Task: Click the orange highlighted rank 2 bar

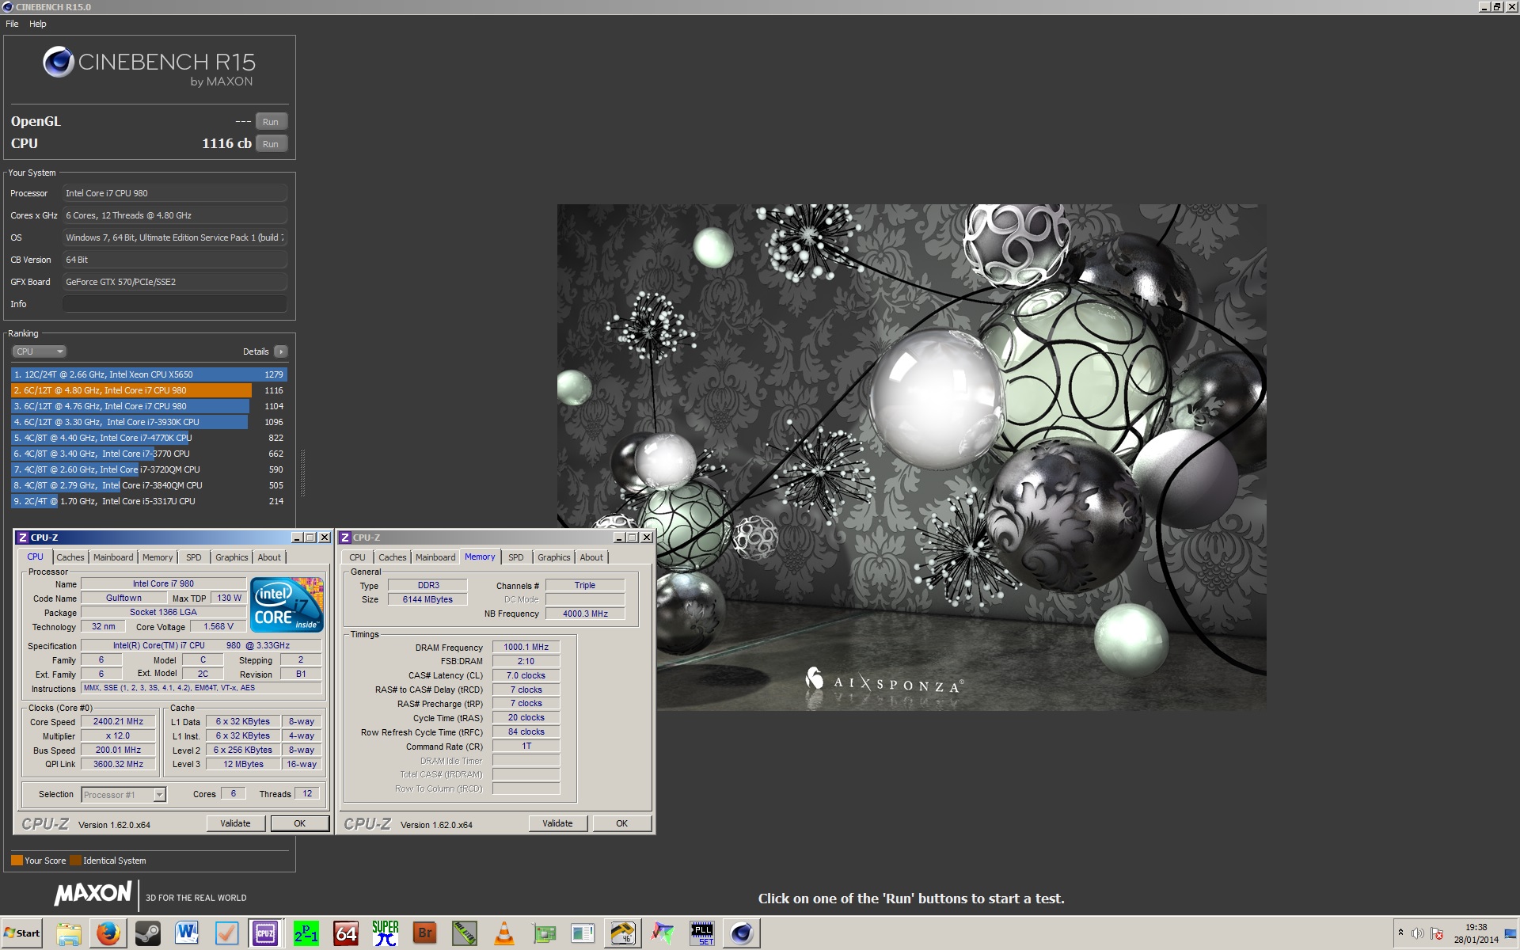Action: (131, 390)
